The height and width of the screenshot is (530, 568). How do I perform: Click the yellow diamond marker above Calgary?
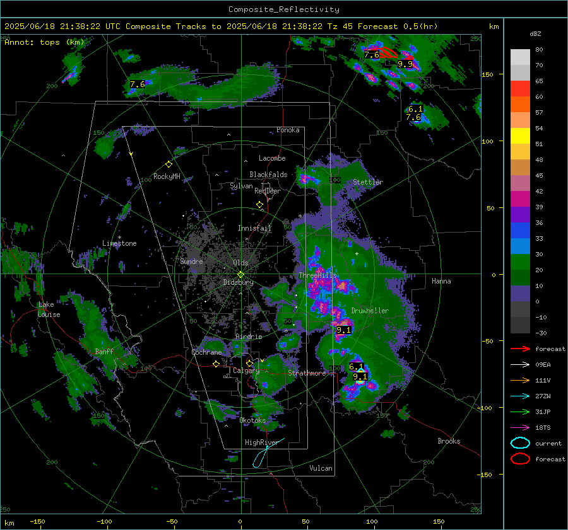(249, 363)
